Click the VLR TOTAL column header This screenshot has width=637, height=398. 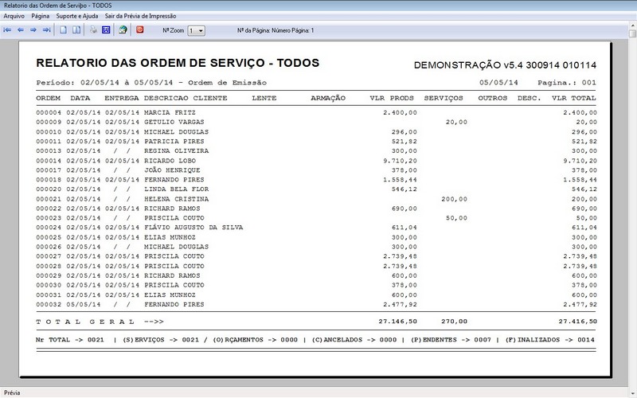pos(573,98)
